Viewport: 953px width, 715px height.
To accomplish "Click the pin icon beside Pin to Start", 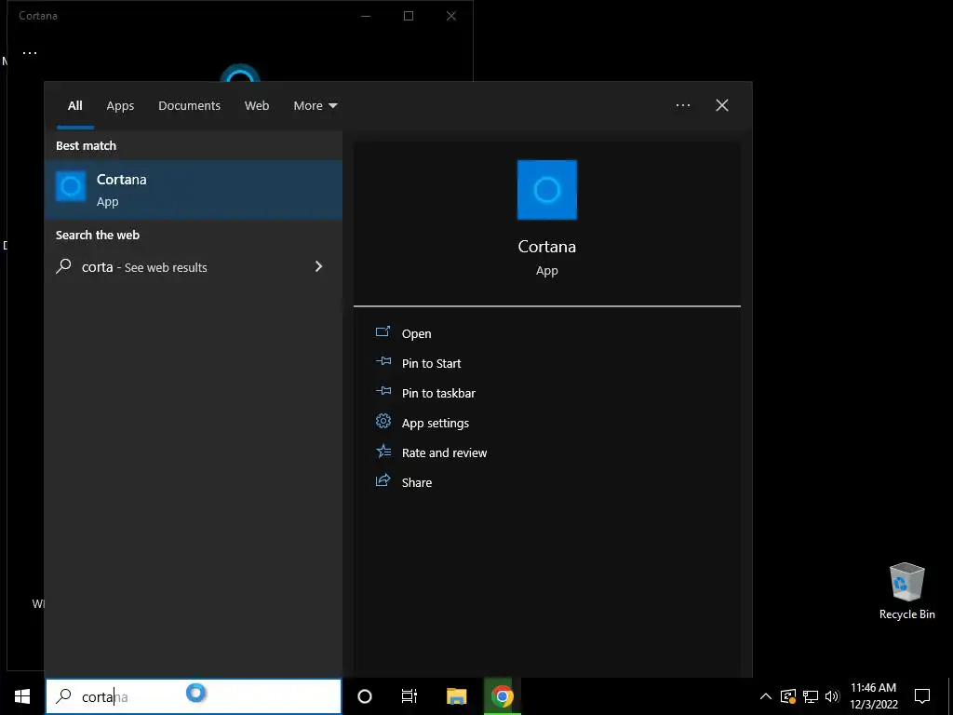I will tap(383, 361).
